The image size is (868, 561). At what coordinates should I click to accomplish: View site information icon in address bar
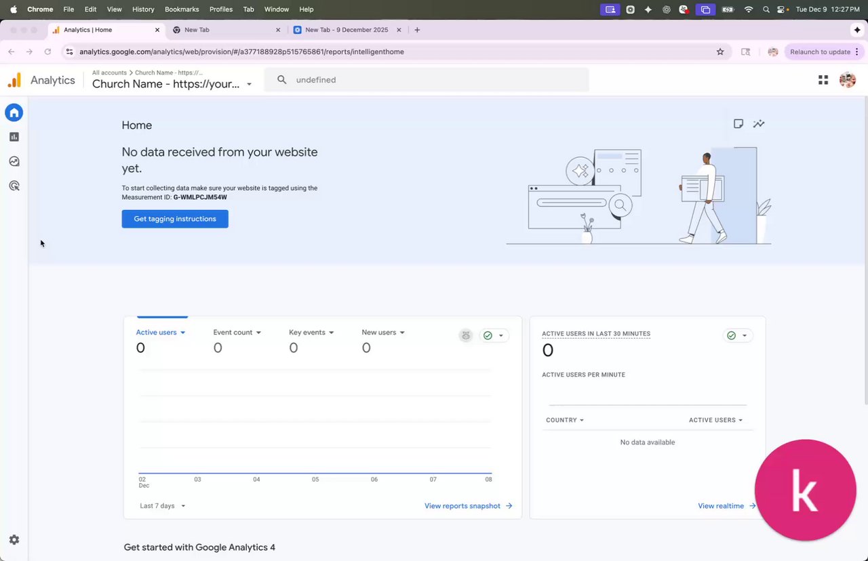pos(69,51)
